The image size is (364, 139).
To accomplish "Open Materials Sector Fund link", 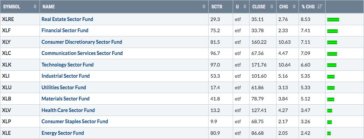I will (65, 99).
